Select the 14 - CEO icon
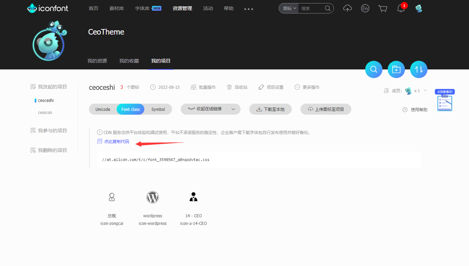 (193, 197)
